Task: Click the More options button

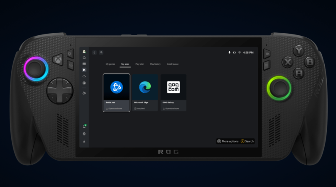Action: pos(228,141)
